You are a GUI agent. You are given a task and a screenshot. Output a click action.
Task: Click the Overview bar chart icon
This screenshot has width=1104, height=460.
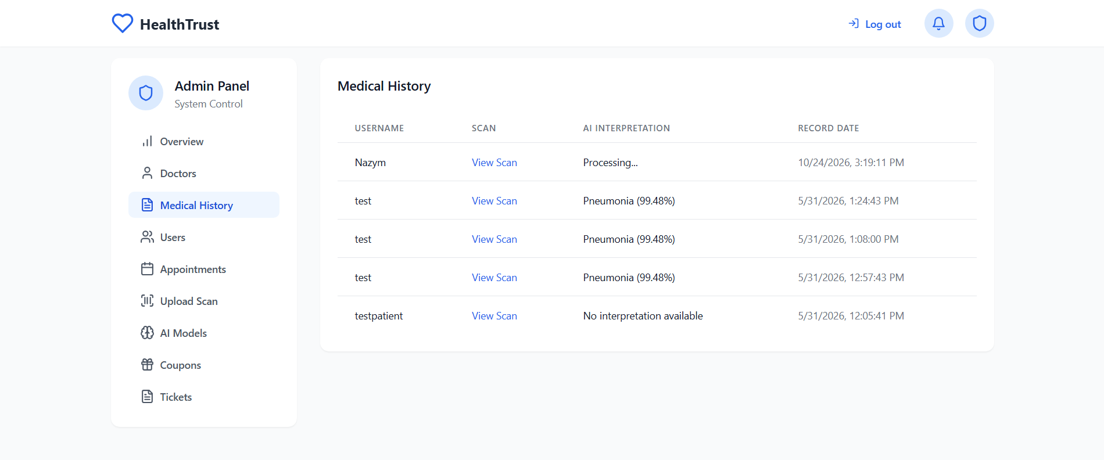(x=147, y=141)
